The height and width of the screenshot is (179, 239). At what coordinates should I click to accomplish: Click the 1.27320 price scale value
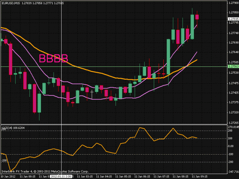click(234, 112)
